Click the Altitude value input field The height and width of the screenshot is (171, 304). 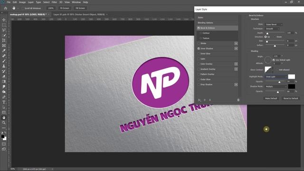[x=276, y=63]
